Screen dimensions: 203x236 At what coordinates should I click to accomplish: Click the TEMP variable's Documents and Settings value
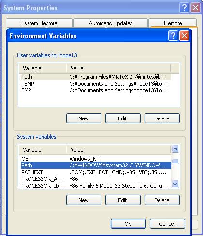[118, 84]
